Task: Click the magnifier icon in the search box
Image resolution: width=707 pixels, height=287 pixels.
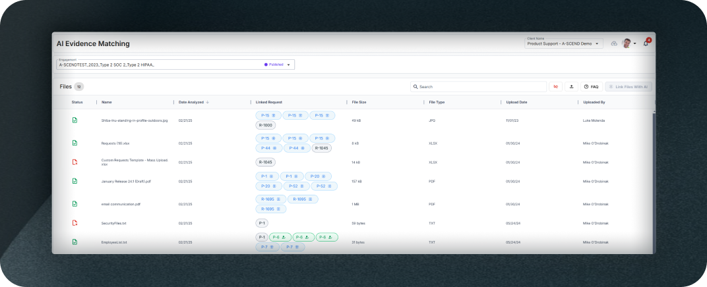Action: (x=415, y=87)
